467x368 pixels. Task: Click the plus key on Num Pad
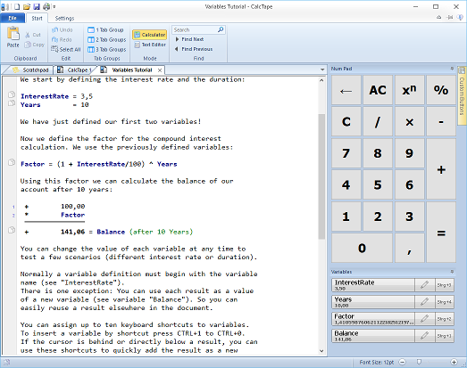tap(441, 169)
